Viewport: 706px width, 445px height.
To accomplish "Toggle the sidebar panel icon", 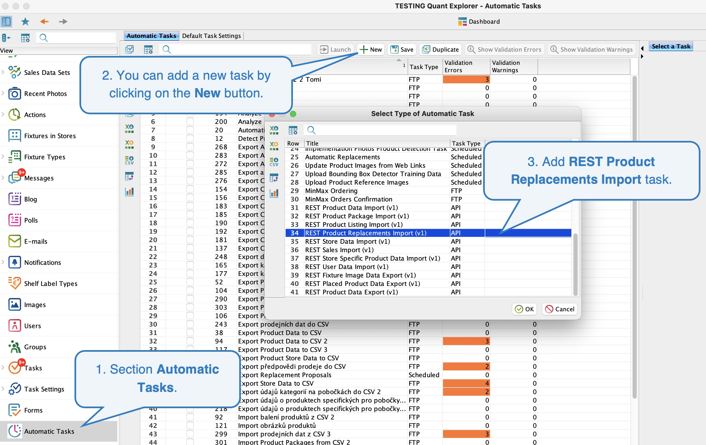I will [x=6, y=21].
